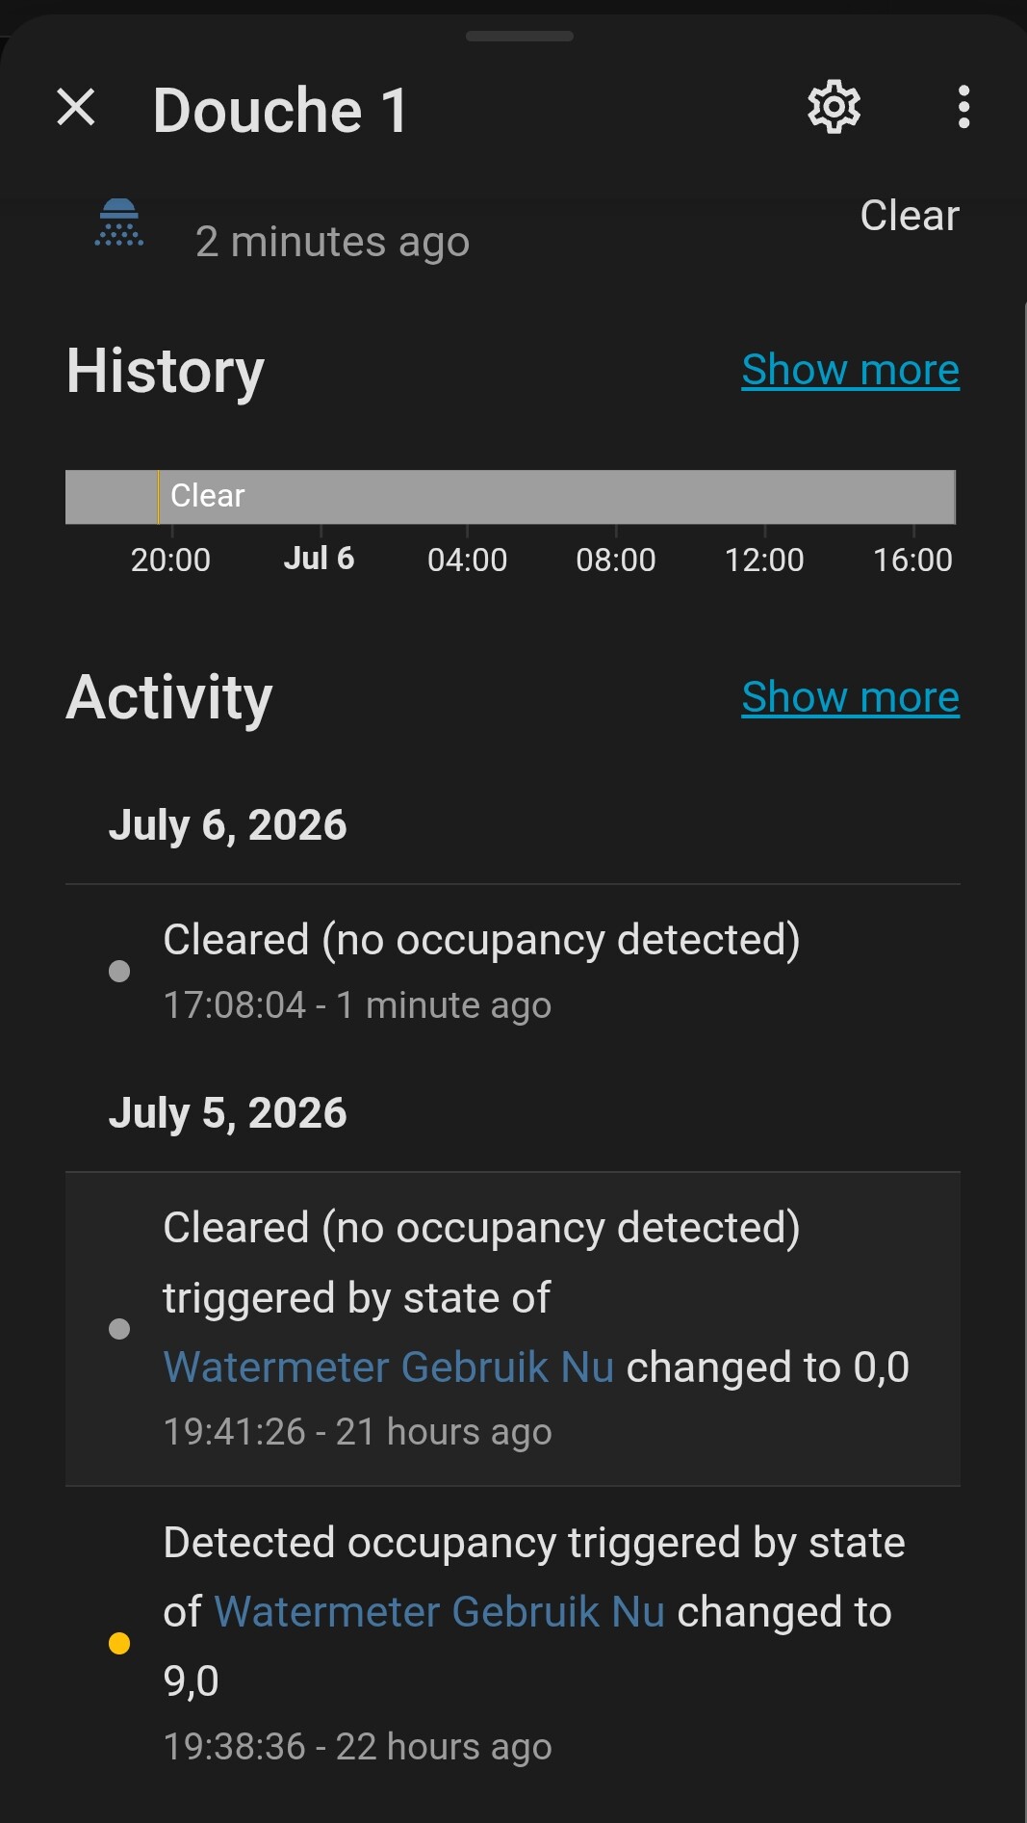The image size is (1027, 1823).
Task: Select the yellow marker in history timeline
Action: [x=158, y=497]
